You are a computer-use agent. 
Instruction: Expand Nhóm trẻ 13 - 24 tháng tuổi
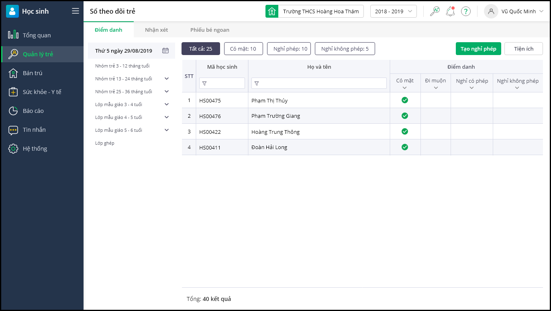[167, 79]
